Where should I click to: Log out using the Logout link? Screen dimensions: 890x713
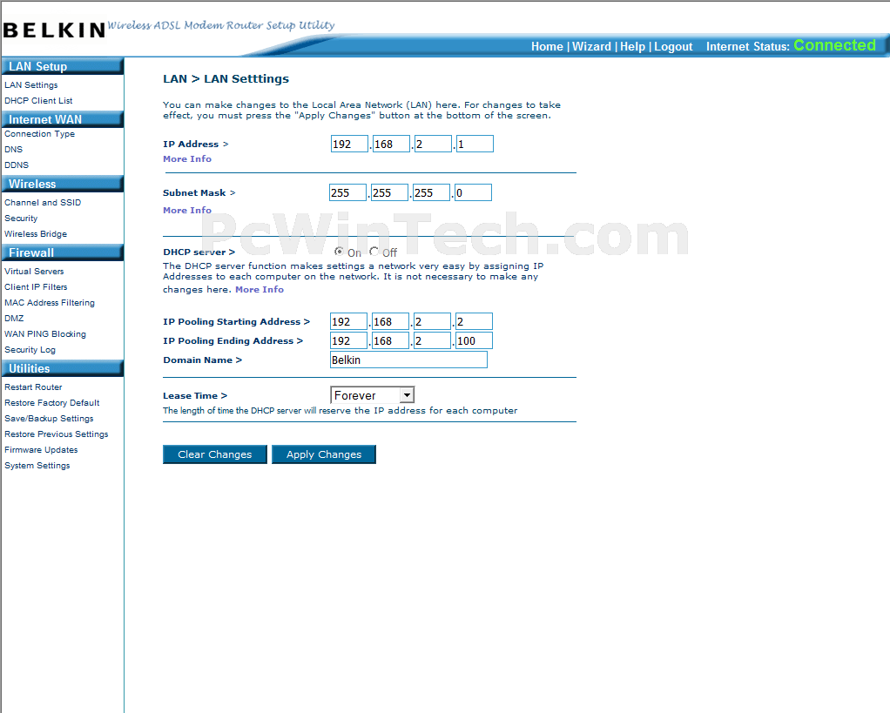(x=673, y=46)
